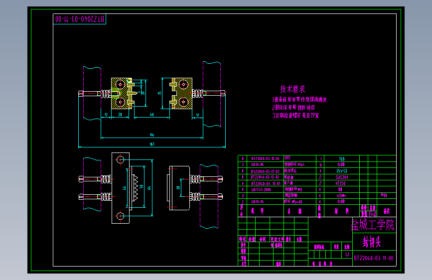Click part number BTZ2040-03-12-02 in parts list
432x280 pixels.
(x=265, y=177)
